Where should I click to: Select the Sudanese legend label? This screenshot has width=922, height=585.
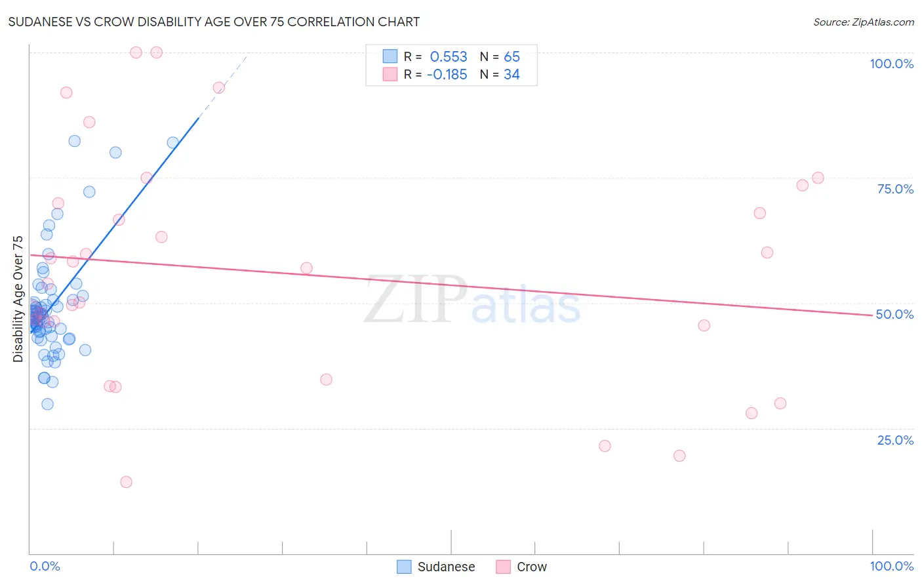tap(446, 567)
